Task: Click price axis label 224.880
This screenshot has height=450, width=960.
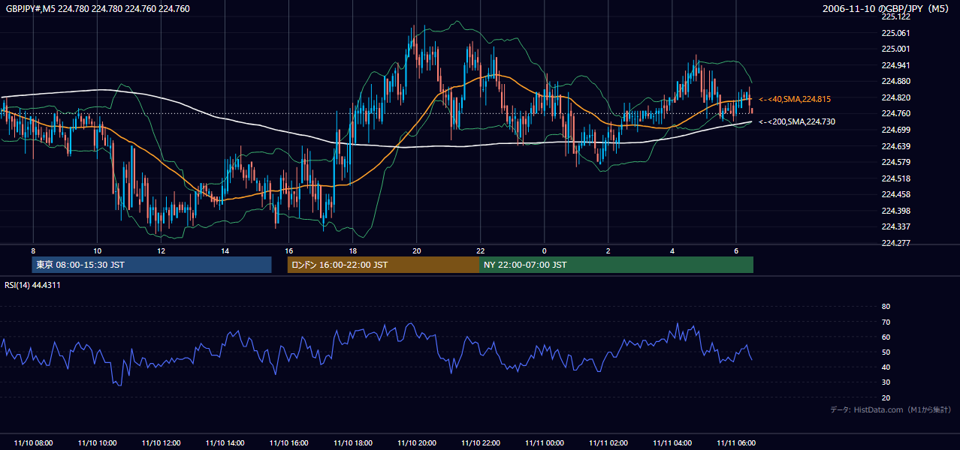Action: click(x=895, y=81)
